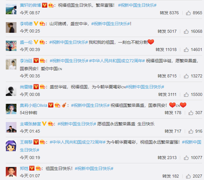Like 主唱张赫宣's post via thumbs-up

[191, 131]
